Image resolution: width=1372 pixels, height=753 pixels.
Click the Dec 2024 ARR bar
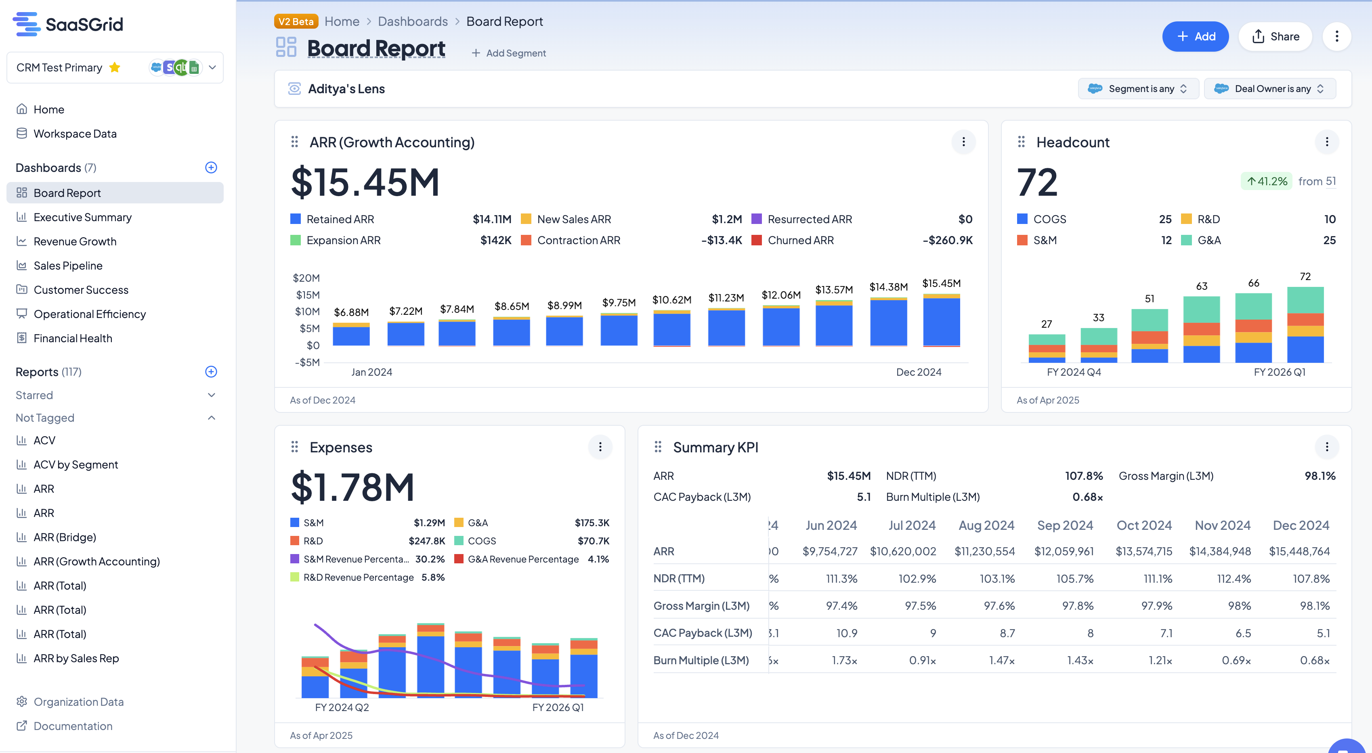(941, 322)
